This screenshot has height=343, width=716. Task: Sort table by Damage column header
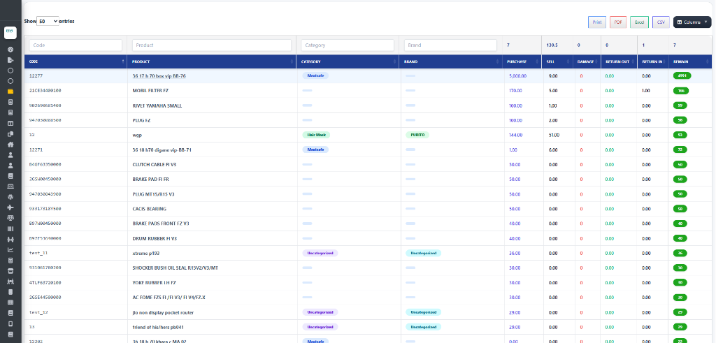point(587,61)
